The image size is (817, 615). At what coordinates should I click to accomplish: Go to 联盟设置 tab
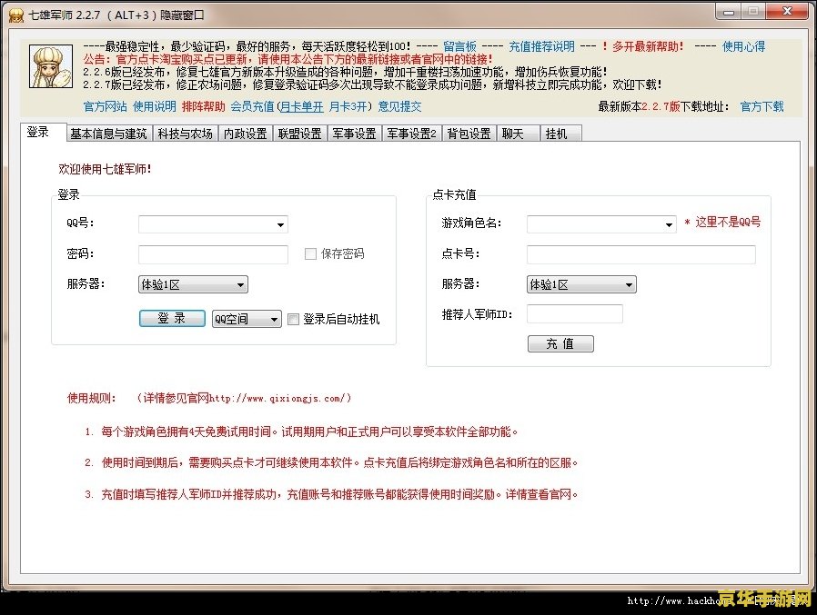click(x=299, y=134)
